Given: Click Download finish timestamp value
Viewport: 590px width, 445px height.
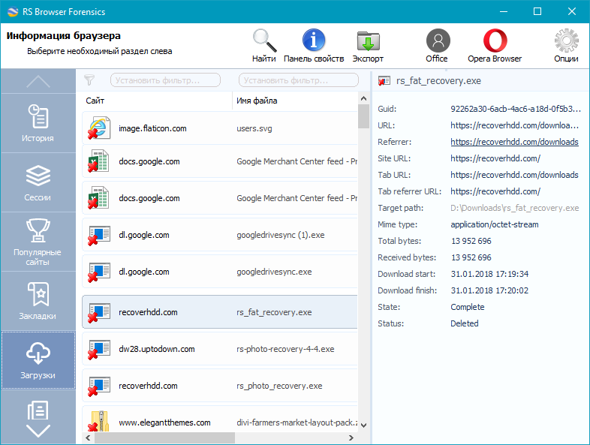Looking at the screenshot, I should click(489, 290).
